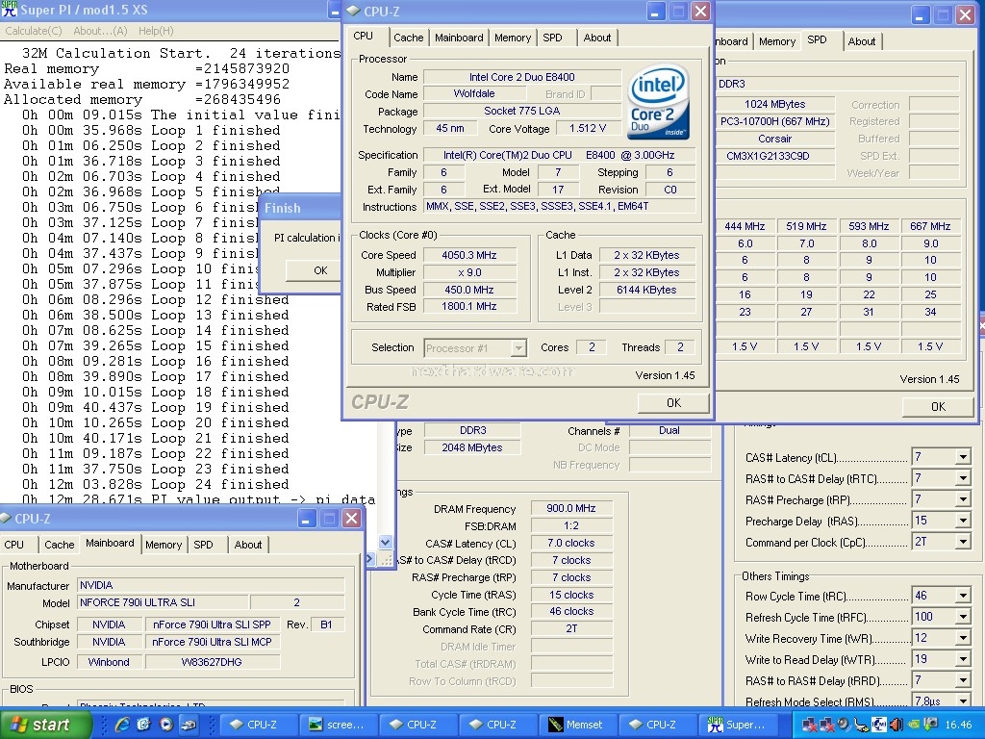Select Cache tab in Motherboard CPU-Z window
Screen dimensions: 985x739
59,545
